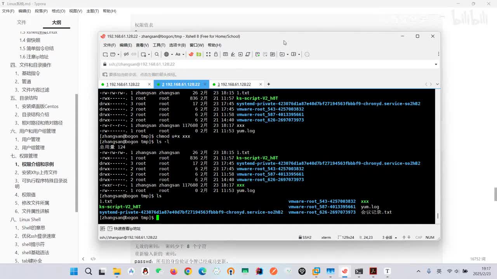497x279 pixels.
Task: Go to outline item 1.4 做快照
Action: click(30, 40)
